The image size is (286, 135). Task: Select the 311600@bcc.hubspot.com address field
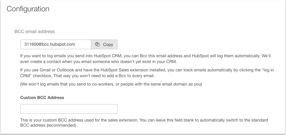56,44
